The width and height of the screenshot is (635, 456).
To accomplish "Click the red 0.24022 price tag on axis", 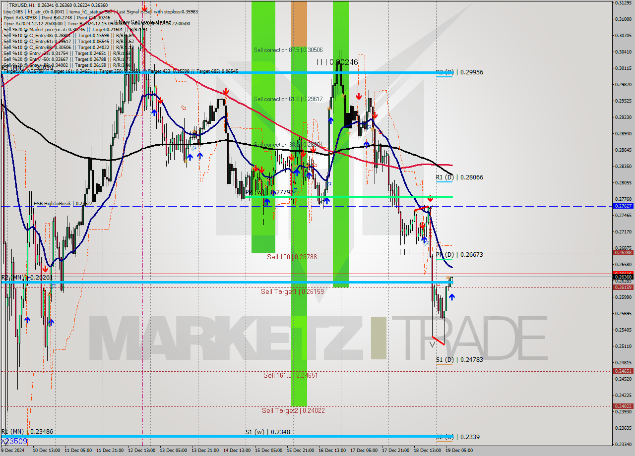I will pos(623,406).
